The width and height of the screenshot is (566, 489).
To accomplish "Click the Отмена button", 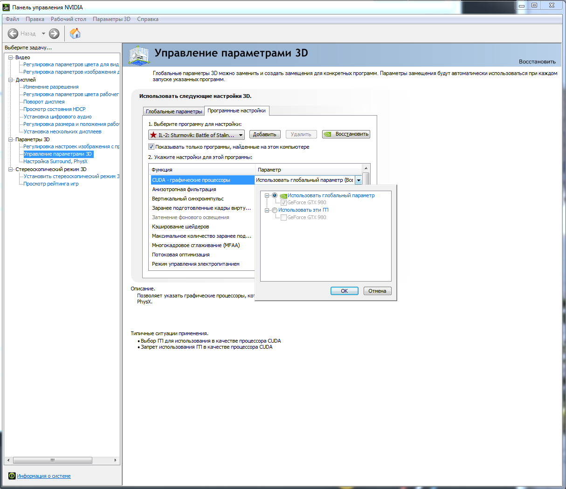I will point(377,291).
